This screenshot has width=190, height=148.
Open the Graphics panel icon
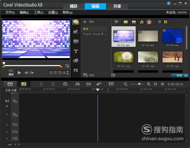tap(76, 61)
